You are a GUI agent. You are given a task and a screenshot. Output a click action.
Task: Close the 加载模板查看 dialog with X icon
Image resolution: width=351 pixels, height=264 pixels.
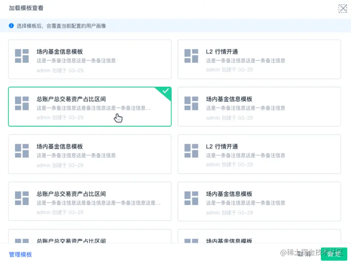pos(342,9)
